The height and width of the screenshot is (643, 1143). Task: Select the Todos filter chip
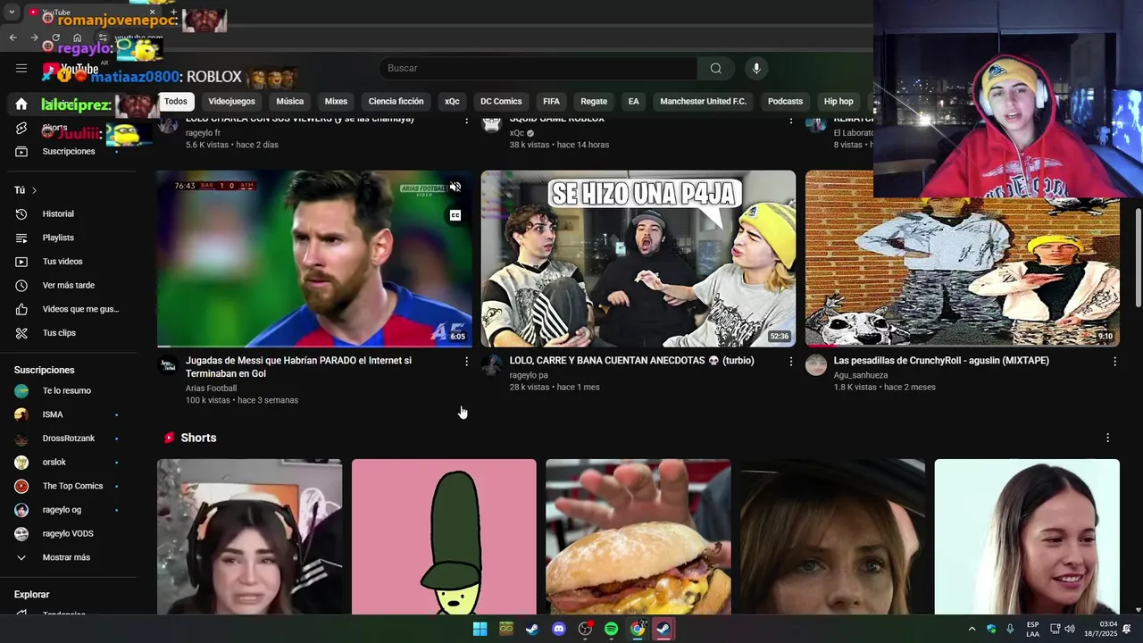pyautogui.click(x=176, y=102)
